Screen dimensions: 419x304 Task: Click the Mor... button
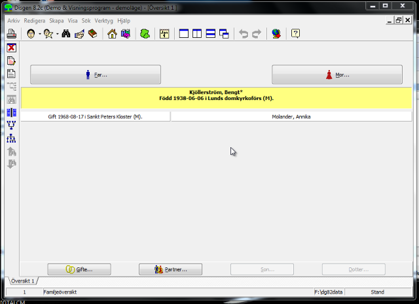[337, 75]
